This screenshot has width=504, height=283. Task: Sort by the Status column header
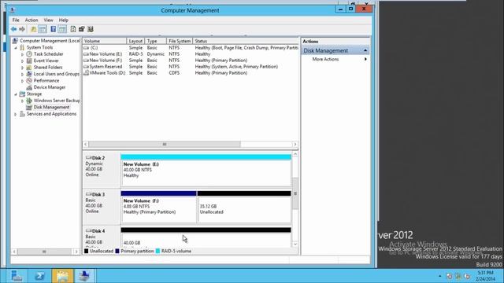tap(246, 41)
